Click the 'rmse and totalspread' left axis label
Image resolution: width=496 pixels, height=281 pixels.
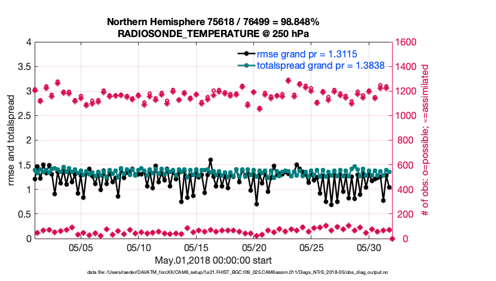[x=12, y=140]
